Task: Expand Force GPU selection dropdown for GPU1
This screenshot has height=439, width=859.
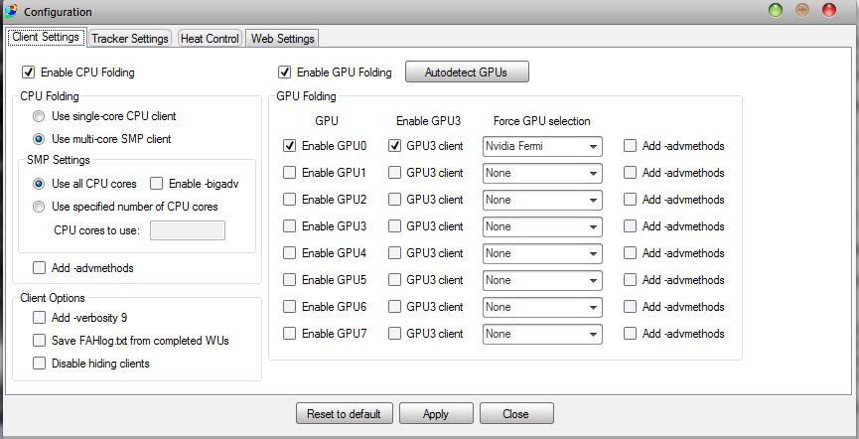Action: click(542, 173)
